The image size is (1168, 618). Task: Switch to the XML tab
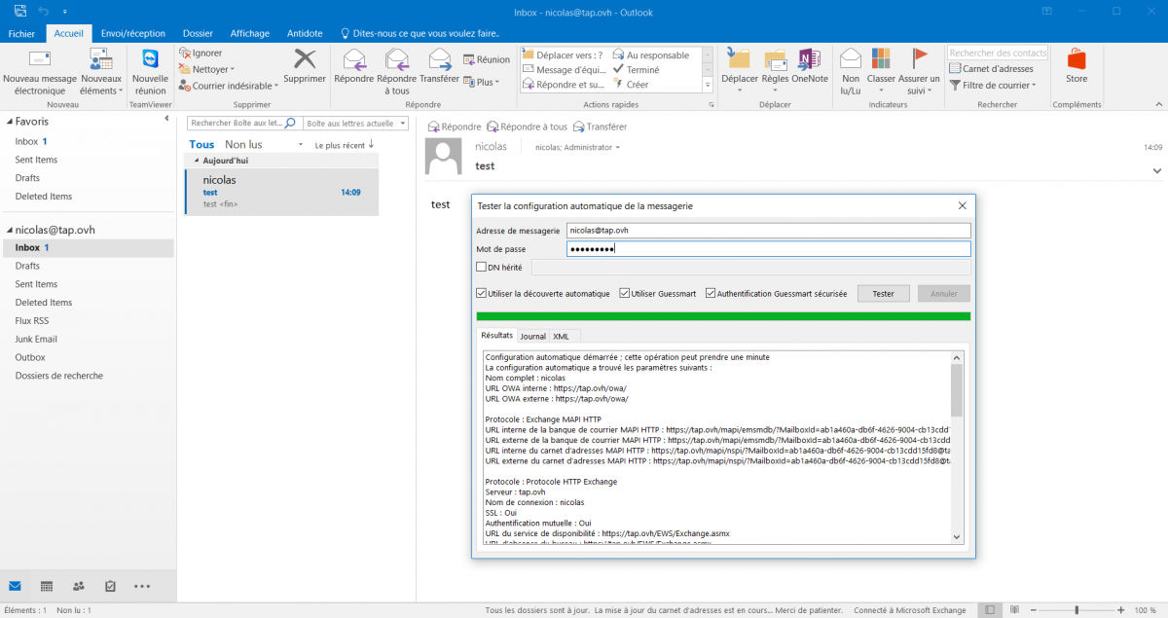562,336
